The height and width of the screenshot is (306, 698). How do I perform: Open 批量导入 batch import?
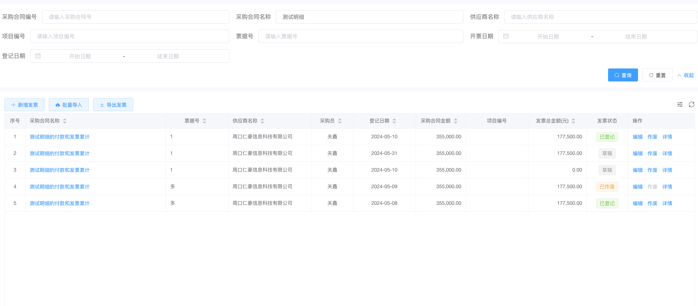69,105
